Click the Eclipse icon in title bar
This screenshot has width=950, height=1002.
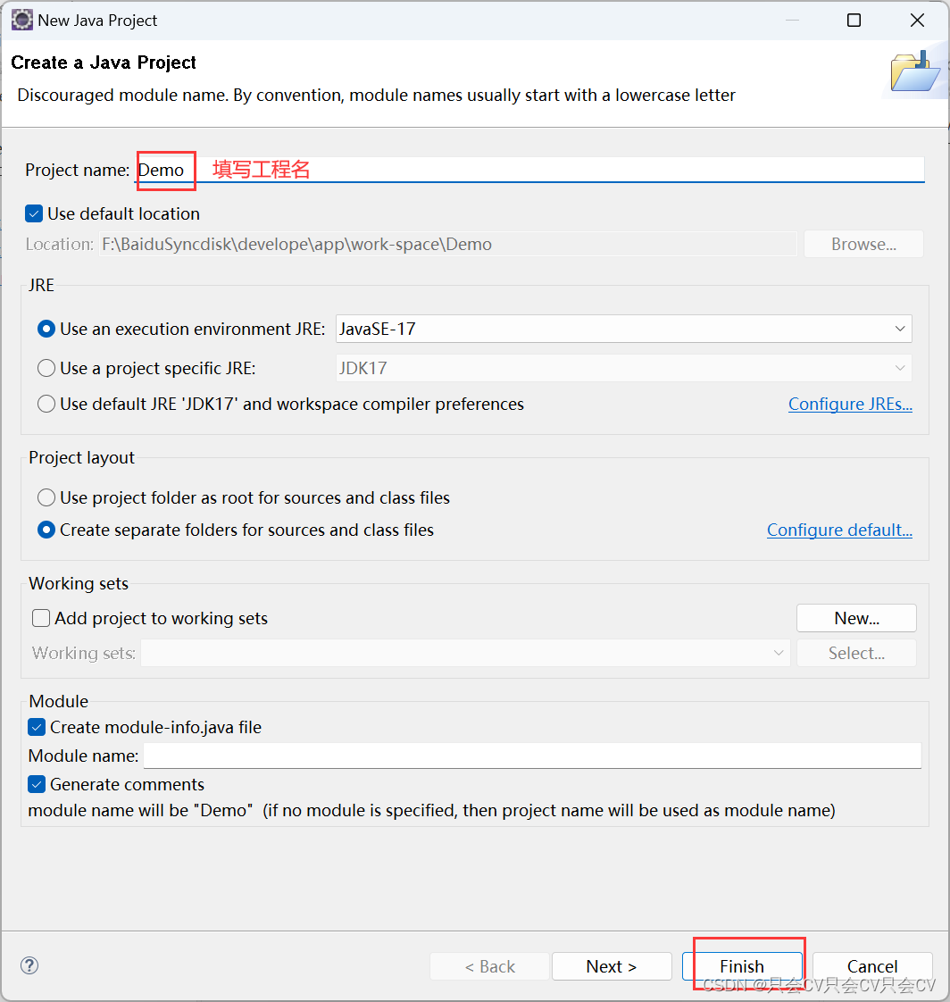tap(21, 19)
